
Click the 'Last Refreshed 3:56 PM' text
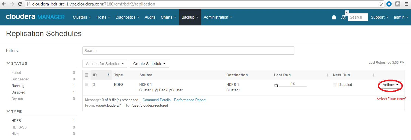386,63
